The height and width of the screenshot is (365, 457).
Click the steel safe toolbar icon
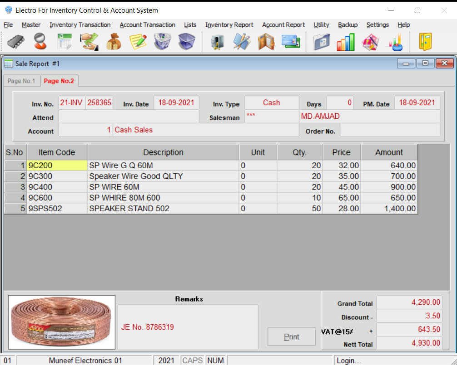(217, 42)
